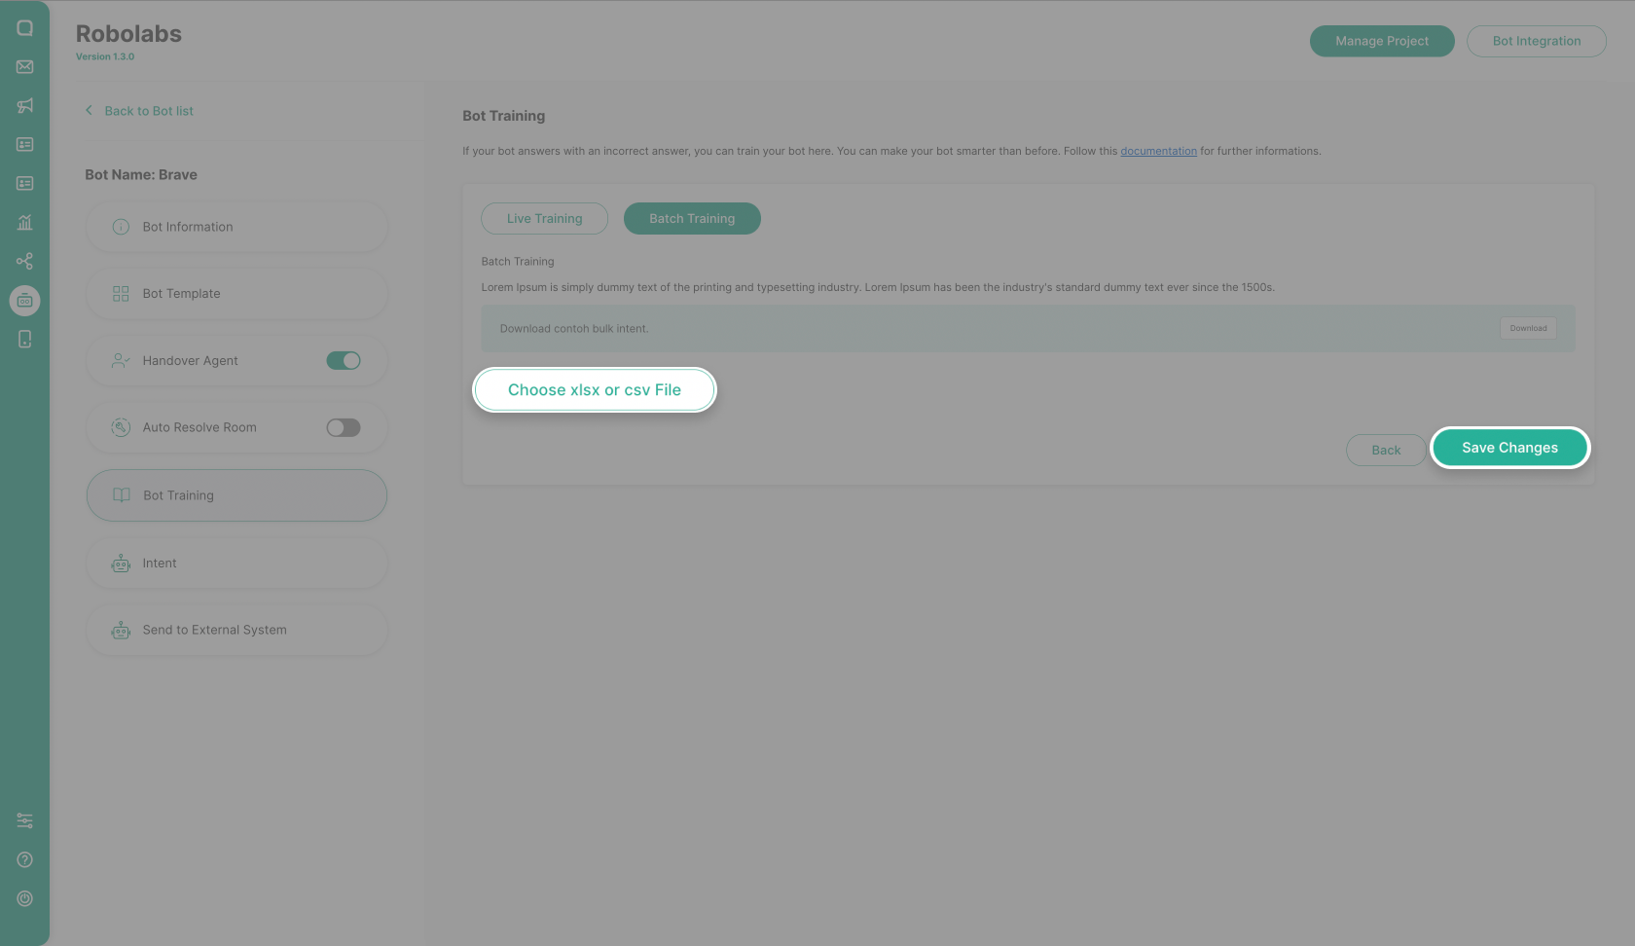Open the email inbox icon in sidebar
Viewport: 1635px width, 946px height.
[x=24, y=66]
